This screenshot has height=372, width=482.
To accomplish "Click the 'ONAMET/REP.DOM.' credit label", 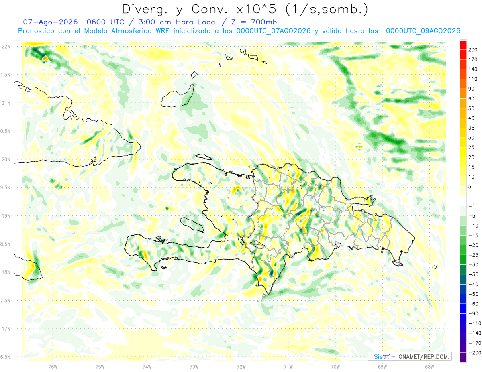I will click(423, 356).
